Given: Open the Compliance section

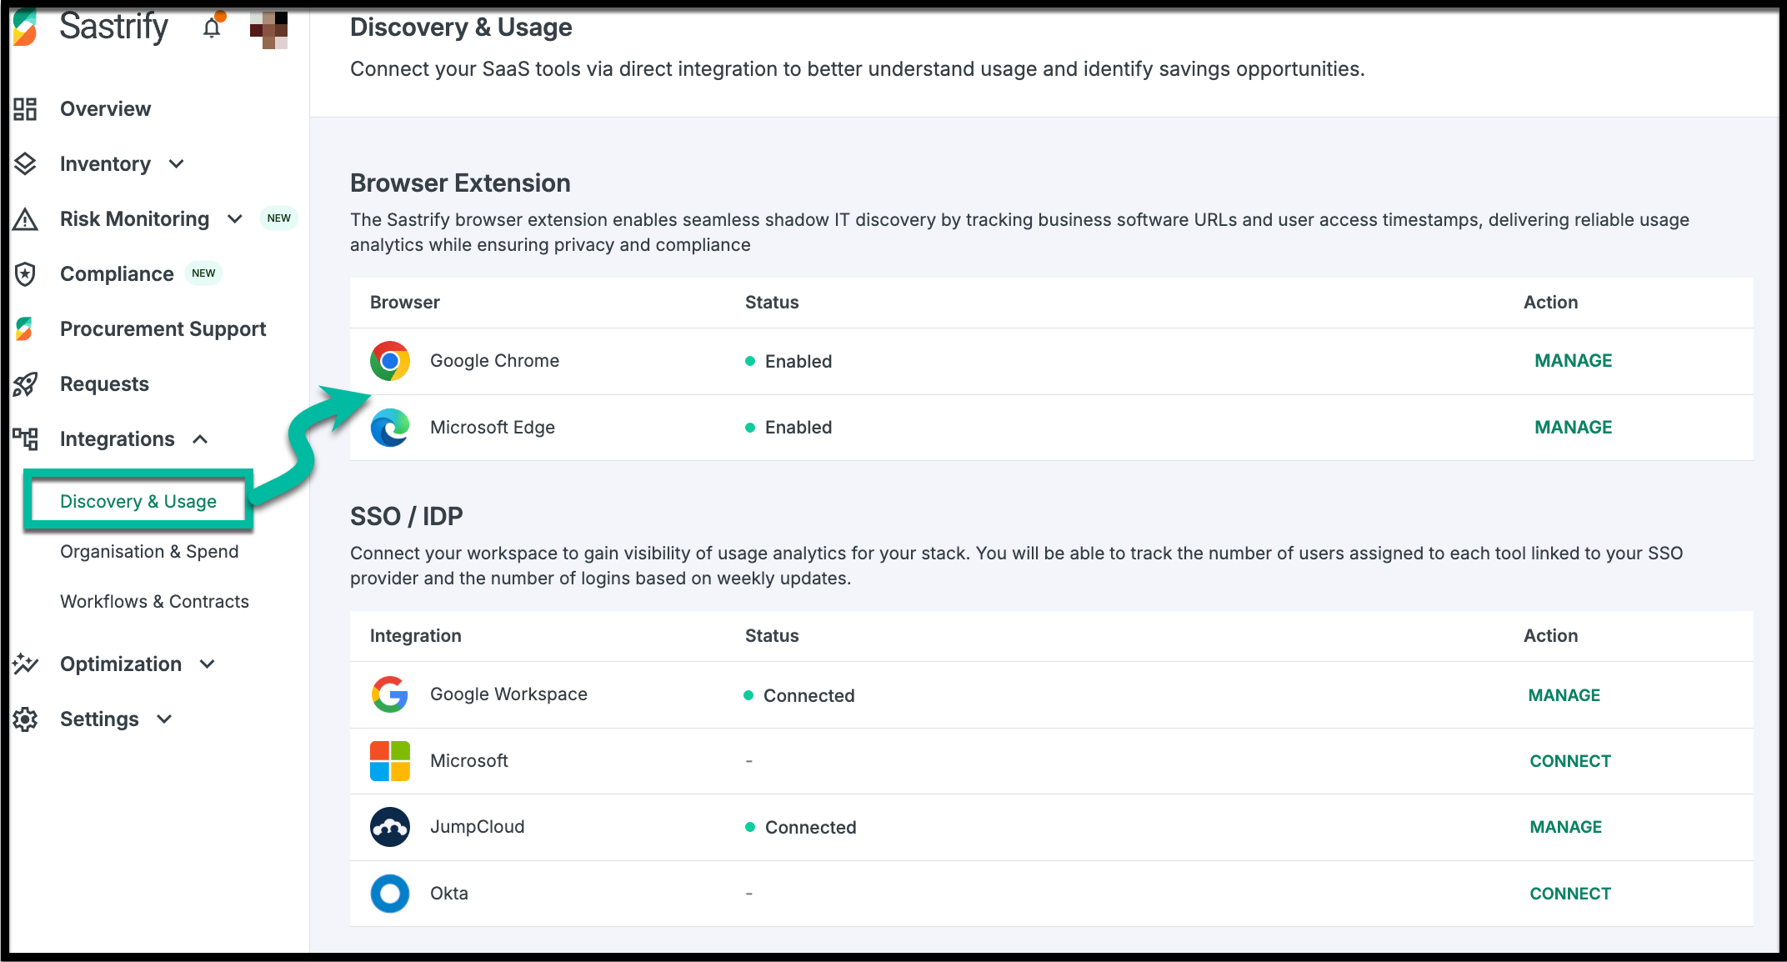Looking at the screenshot, I should pyautogui.click(x=117, y=274).
